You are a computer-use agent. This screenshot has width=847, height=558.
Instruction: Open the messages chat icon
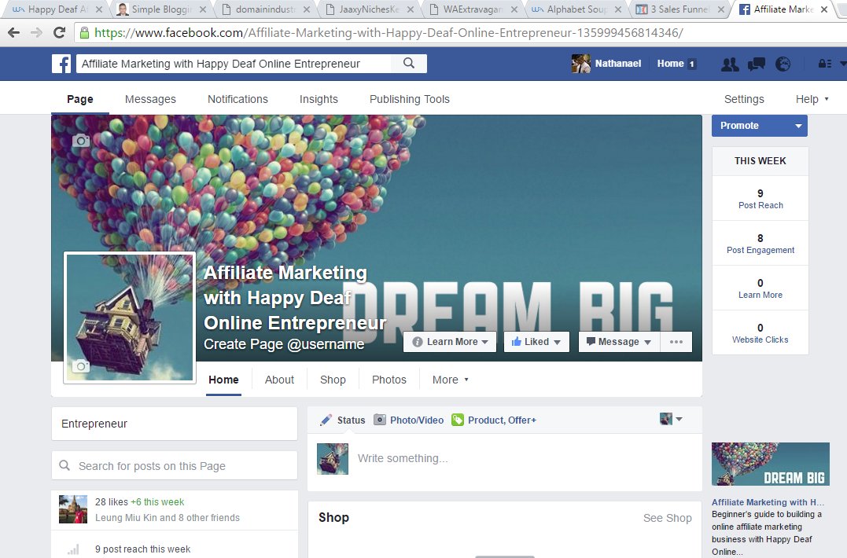point(757,64)
